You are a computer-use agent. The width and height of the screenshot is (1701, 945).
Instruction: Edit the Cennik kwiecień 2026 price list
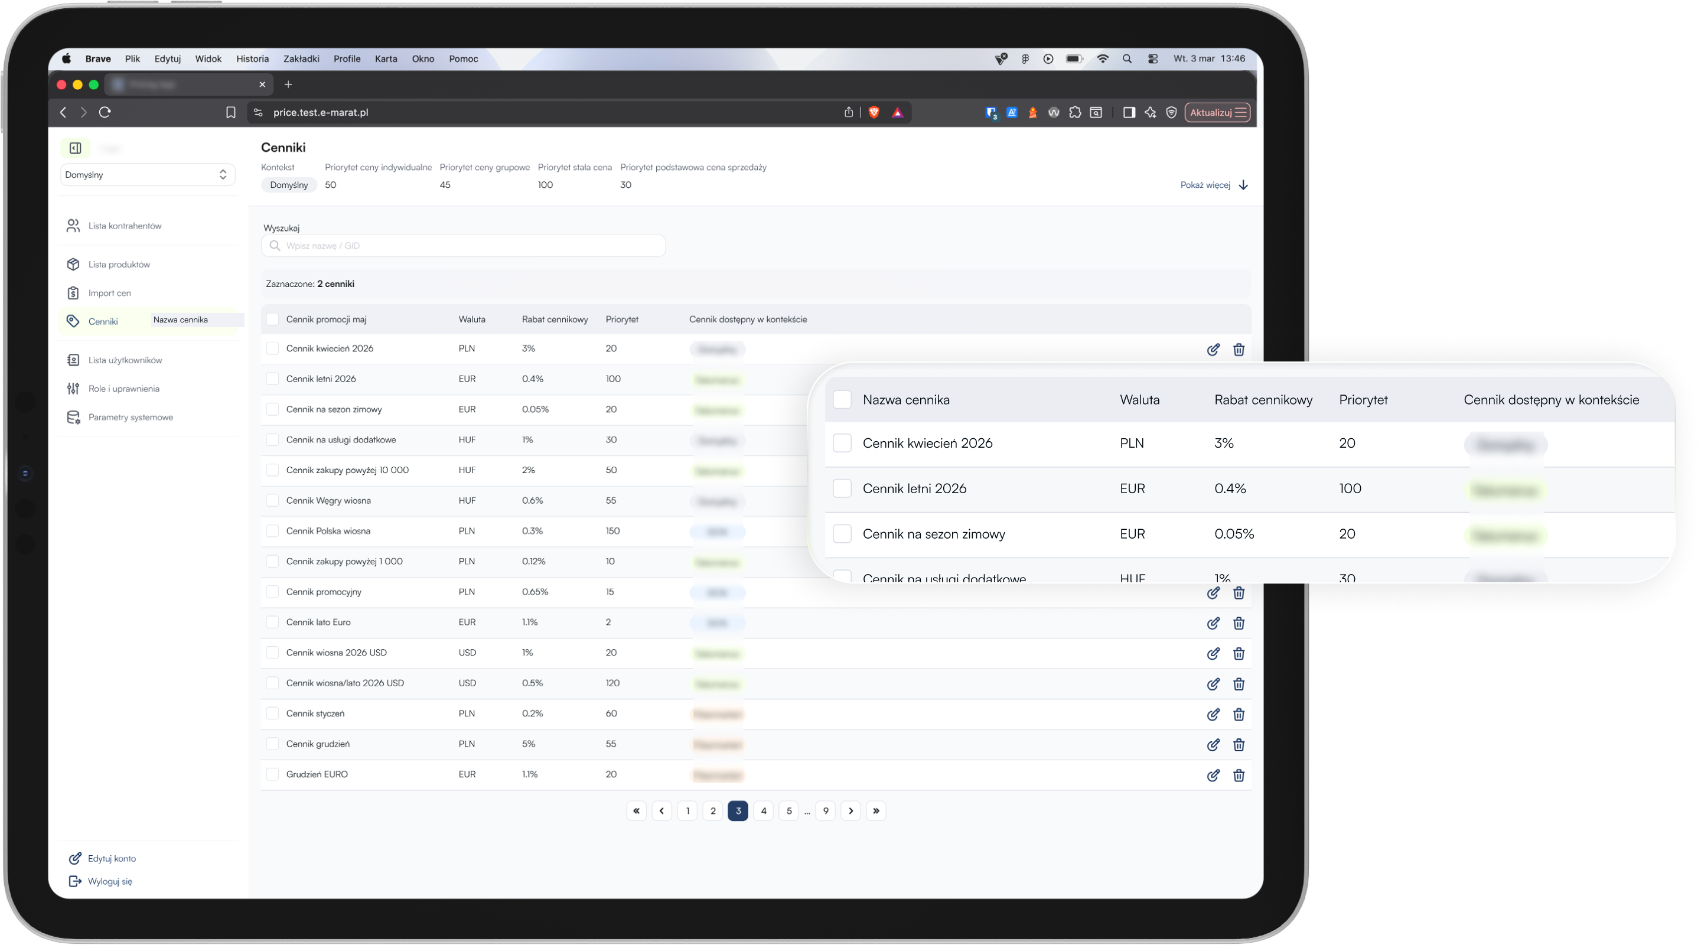[1213, 350]
